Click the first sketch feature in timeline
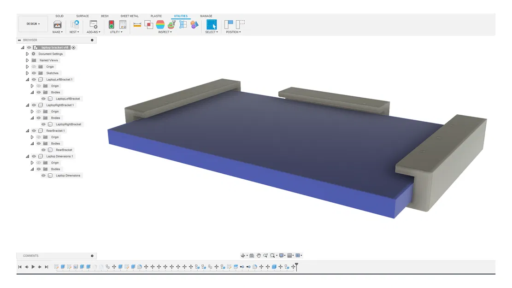The image size is (512, 288). tap(57, 267)
